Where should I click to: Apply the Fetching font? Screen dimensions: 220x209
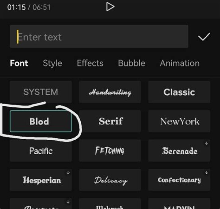(110, 151)
